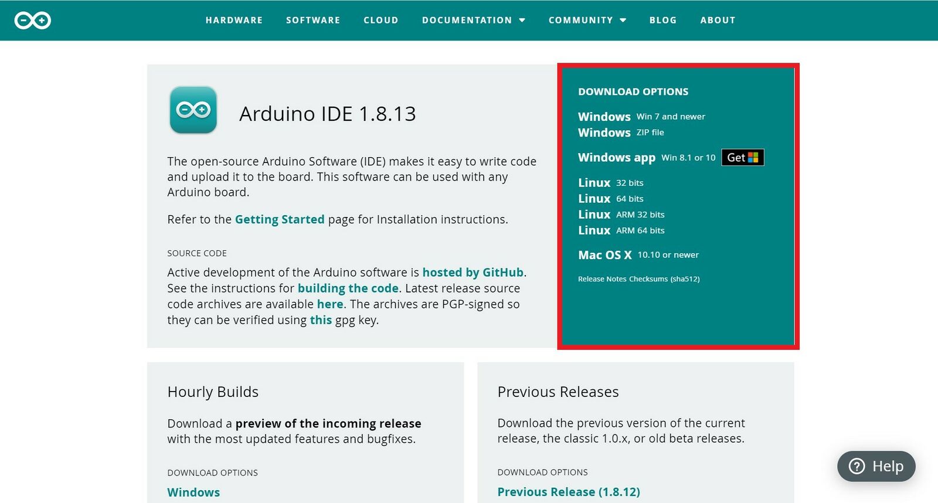Click the Arduino IDE app icon
This screenshot has height=503, width=938.
pos(193,110)
